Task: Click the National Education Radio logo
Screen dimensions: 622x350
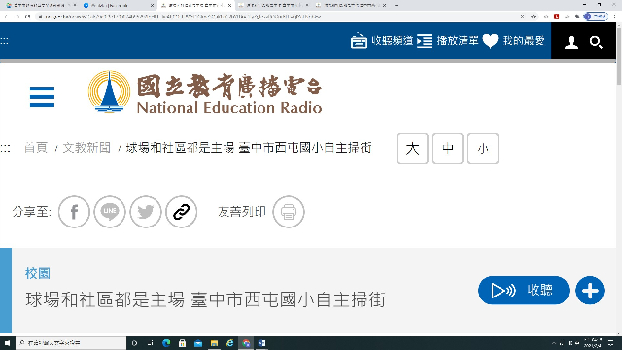Action: (x=205, y=92)
